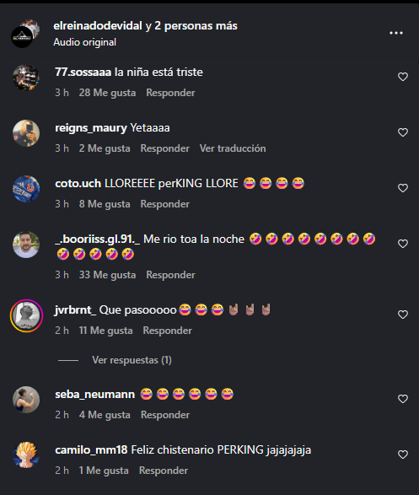The width and height of the screenshot is (419, 495).
Task: Reply to seba_neumann's comment
Action: 165,415
